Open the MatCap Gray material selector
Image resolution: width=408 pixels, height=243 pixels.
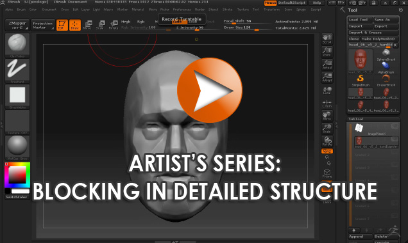17,148
